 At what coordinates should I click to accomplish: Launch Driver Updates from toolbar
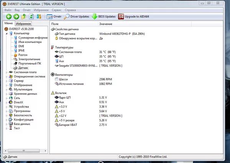(x=76, y=16)
